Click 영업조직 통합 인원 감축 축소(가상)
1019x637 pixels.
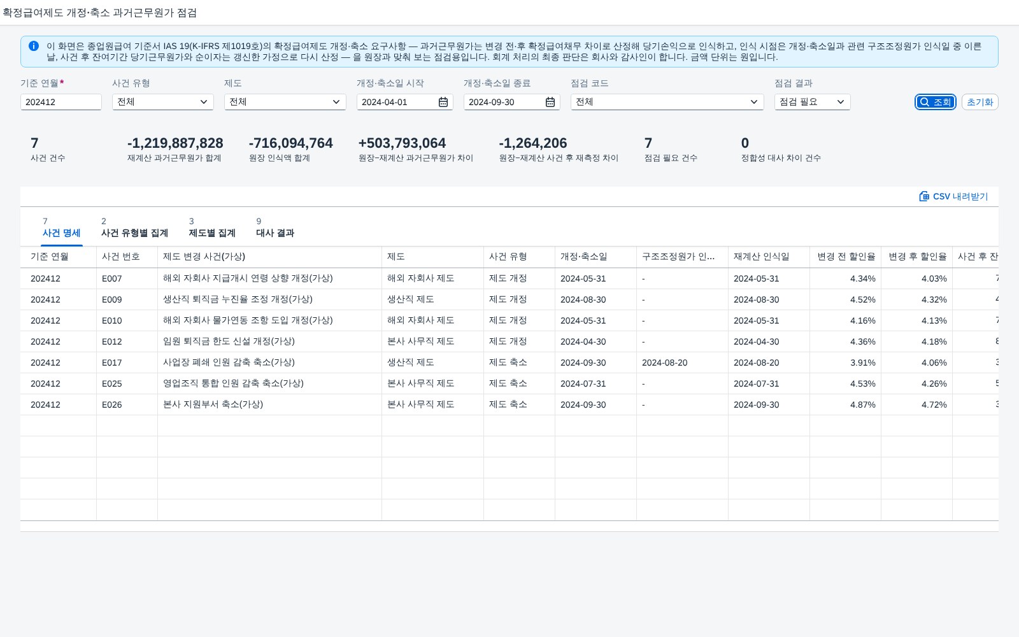(x=233, y=383)
